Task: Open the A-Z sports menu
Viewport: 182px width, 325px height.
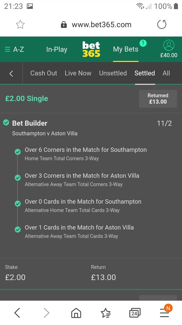Action: [14, 49]
